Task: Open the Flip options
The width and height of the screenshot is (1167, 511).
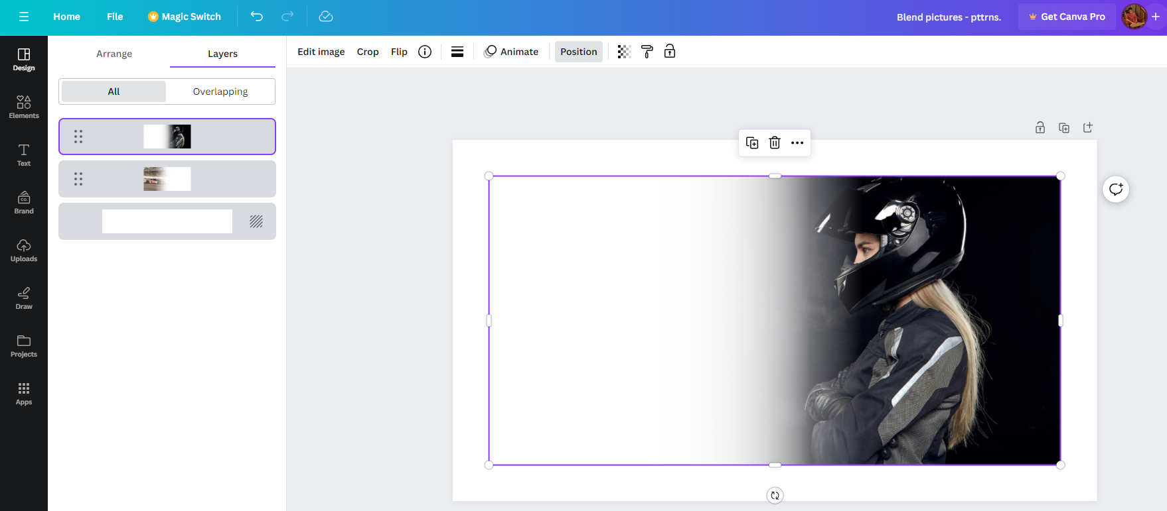Action: click(399, 52)
